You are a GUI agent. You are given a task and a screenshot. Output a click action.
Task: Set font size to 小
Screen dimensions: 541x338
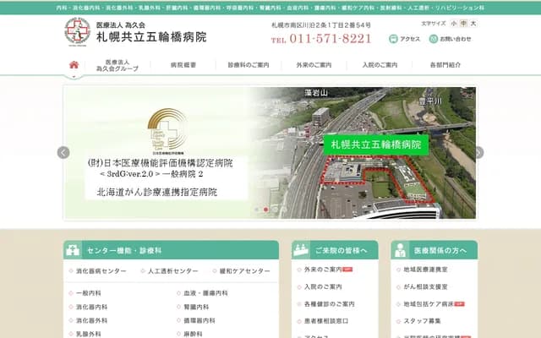453,25
